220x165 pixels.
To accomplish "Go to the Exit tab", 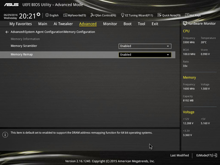I will 155,24.
